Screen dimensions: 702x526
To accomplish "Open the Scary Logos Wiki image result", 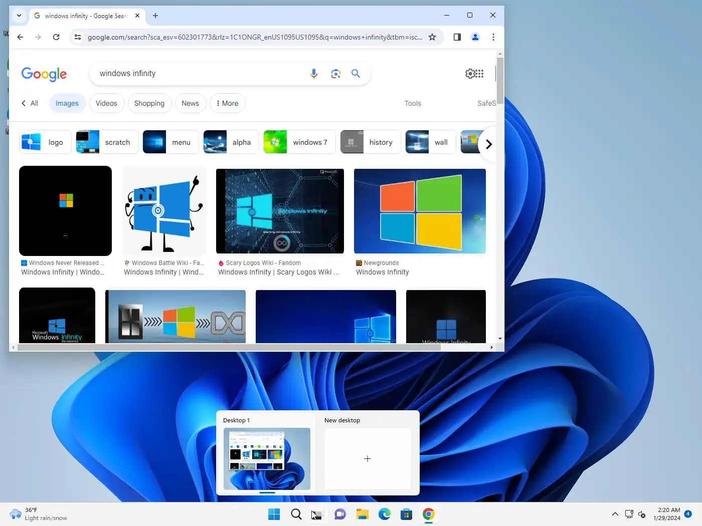I will click(280, 211).
